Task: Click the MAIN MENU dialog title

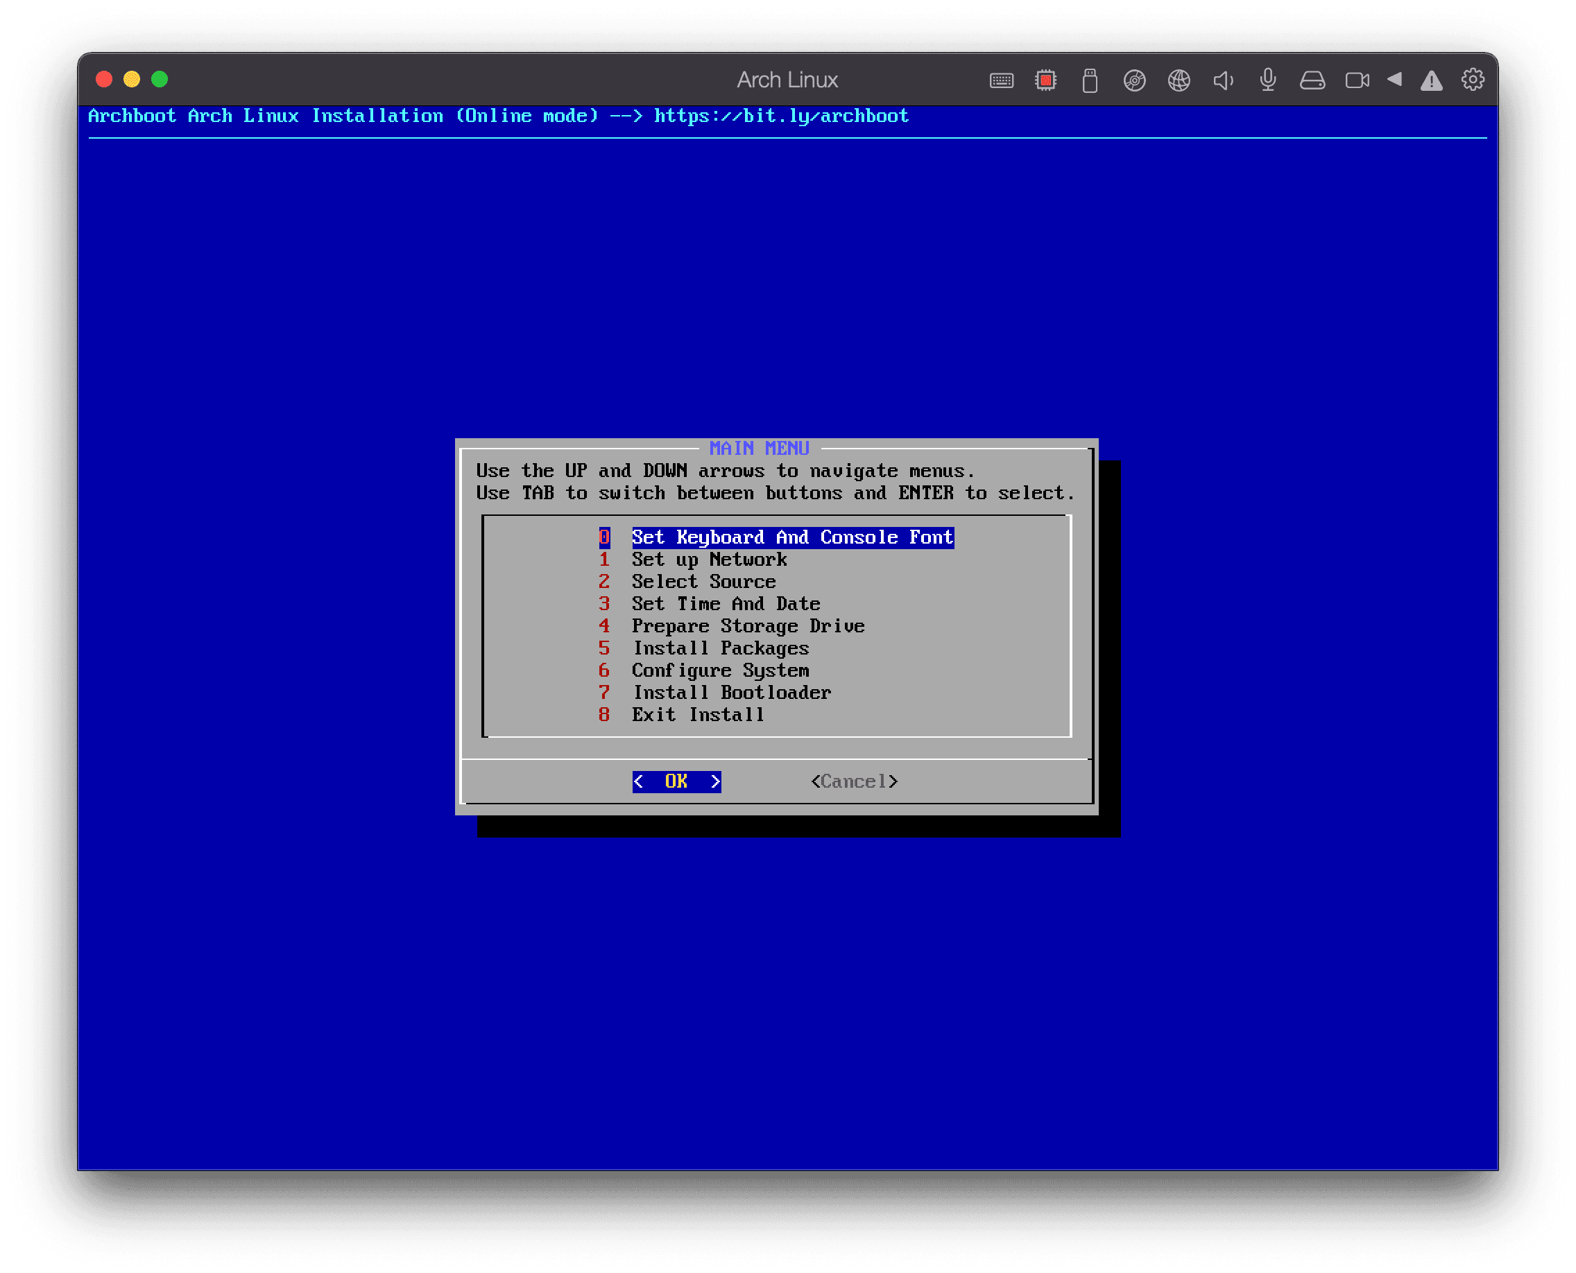Action: click(x=759, y=448)
